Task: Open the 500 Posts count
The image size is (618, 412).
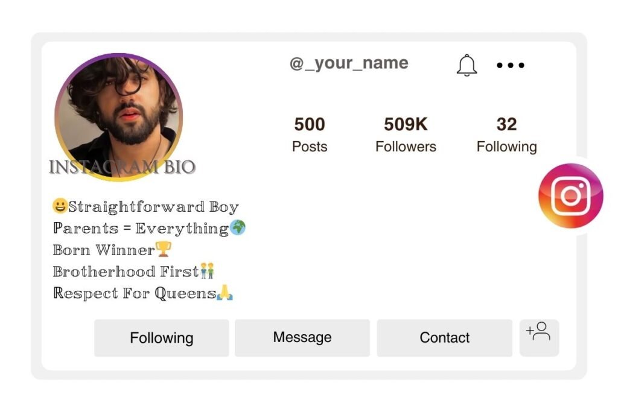Action: tap(309, 134)
